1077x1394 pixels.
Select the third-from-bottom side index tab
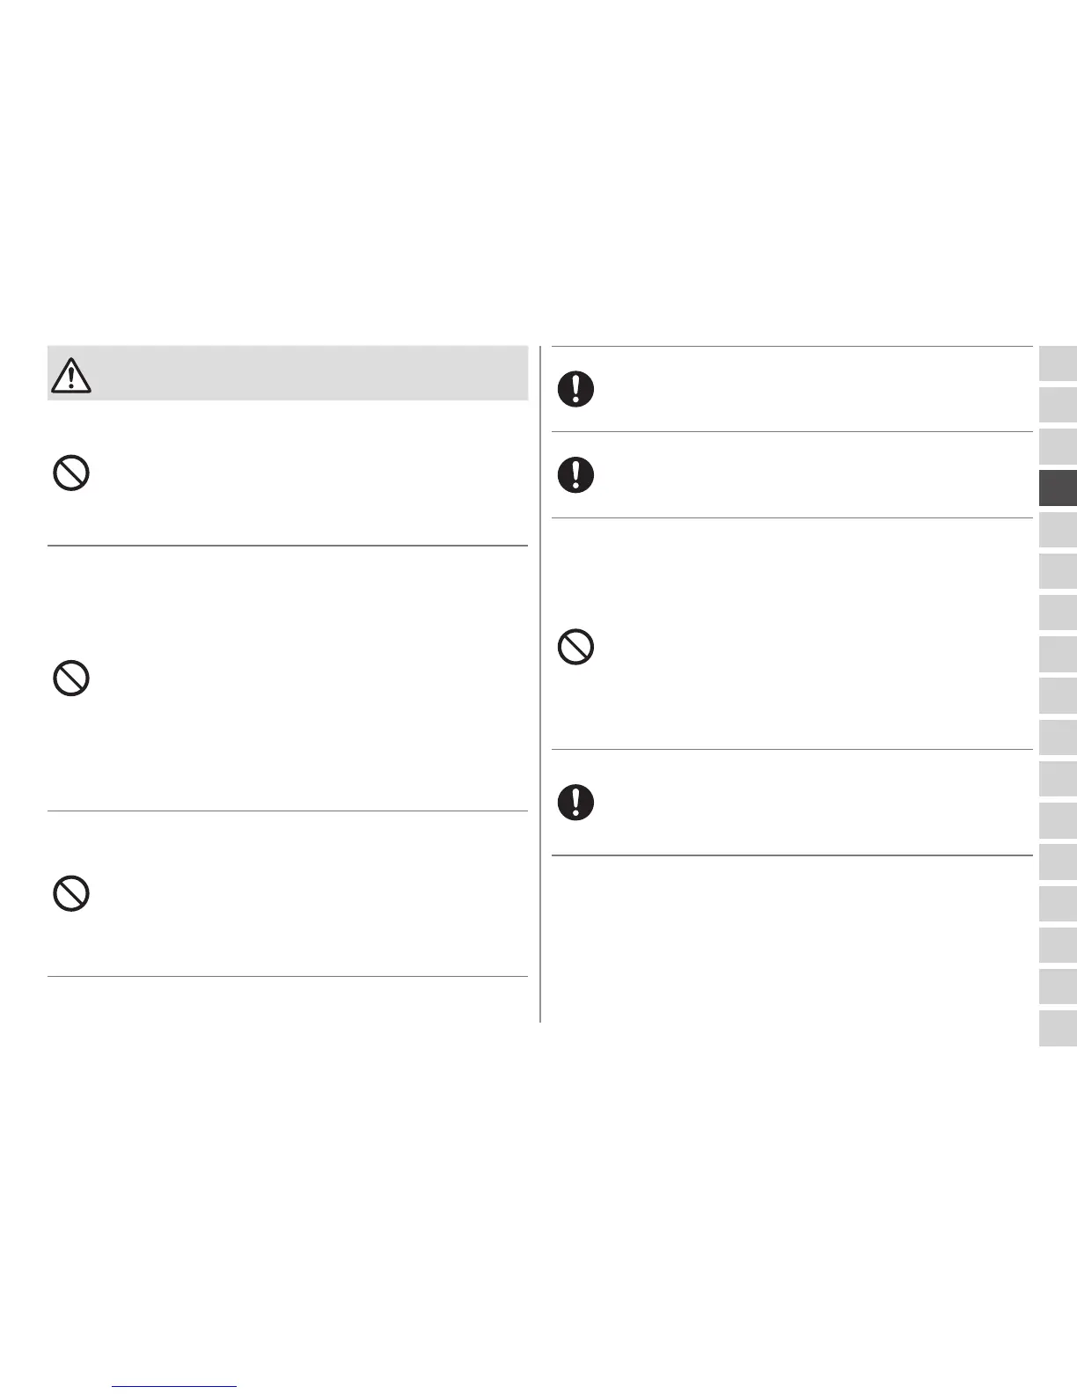1058,945
